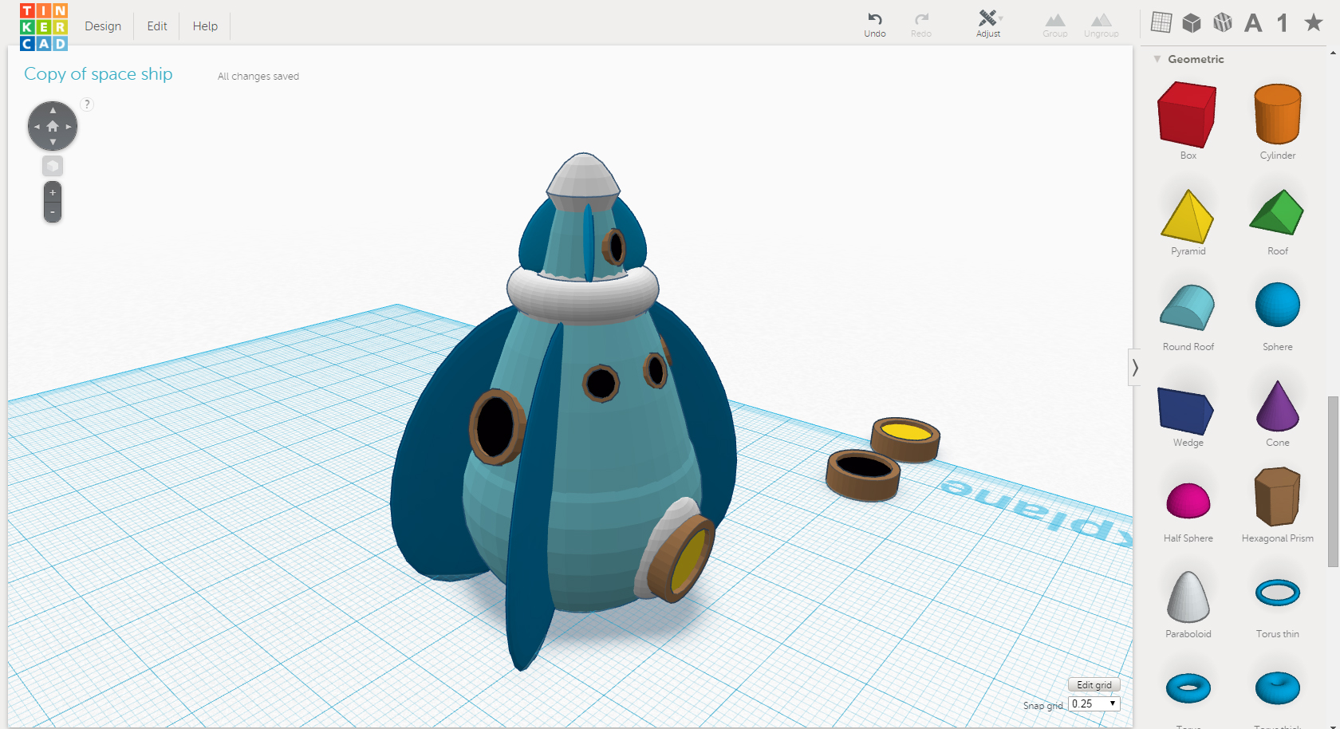Pick the blue Sphere shape
The image size is (1340, 729).
coord(1278,305)
